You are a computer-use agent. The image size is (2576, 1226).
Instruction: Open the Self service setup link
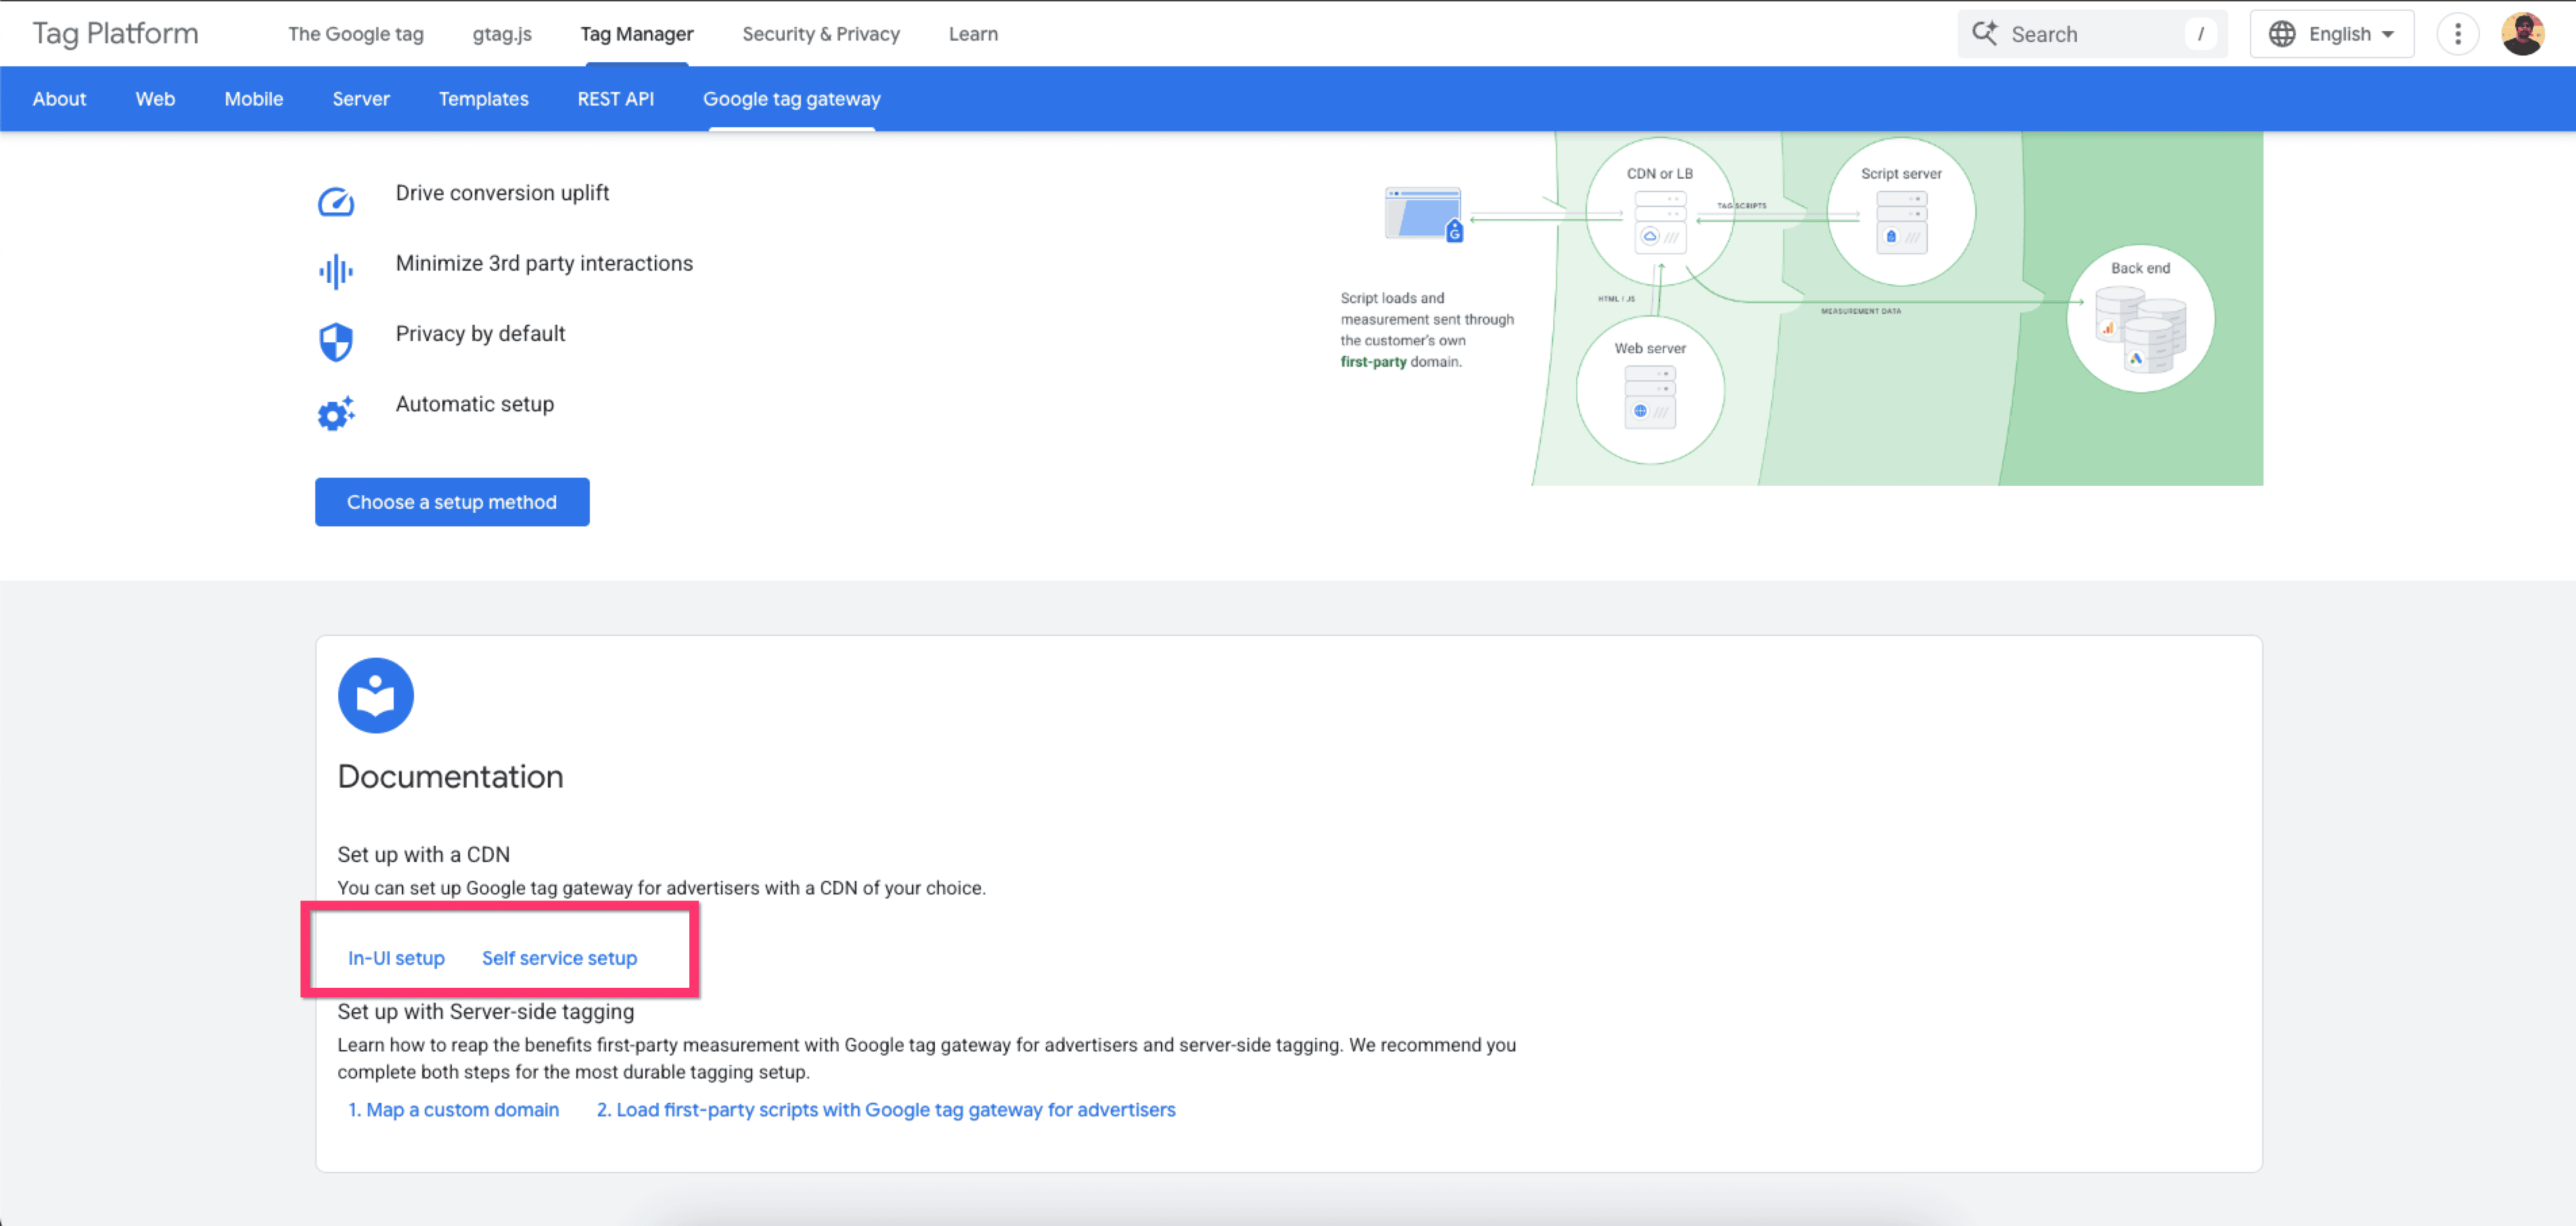pyautogui.click(x=559, y=958)
